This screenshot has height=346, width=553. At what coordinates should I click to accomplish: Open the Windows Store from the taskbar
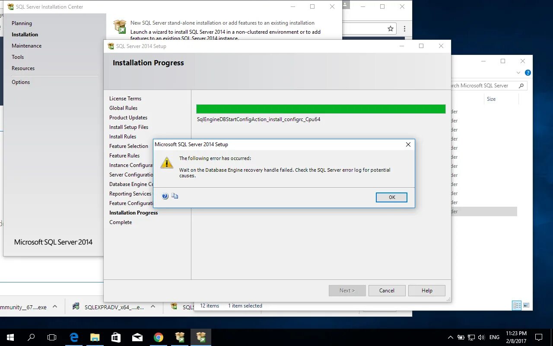(x=116, y=337)
